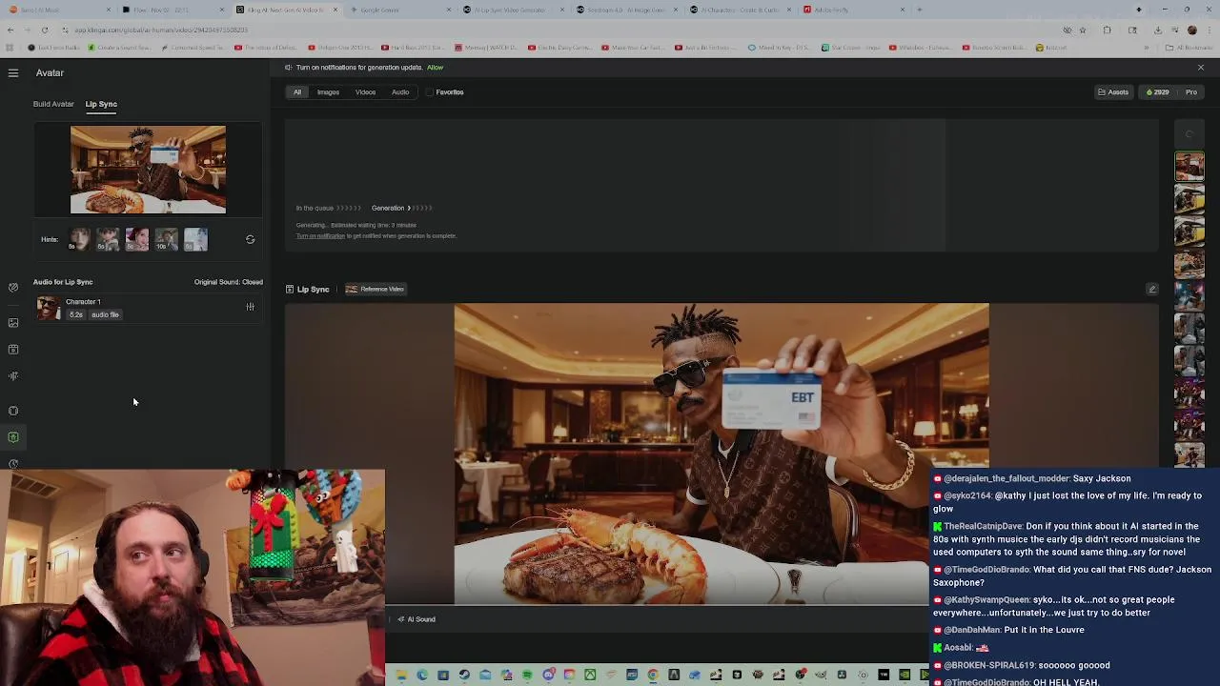Enable the Favorites checkbox

click(429, 92)
